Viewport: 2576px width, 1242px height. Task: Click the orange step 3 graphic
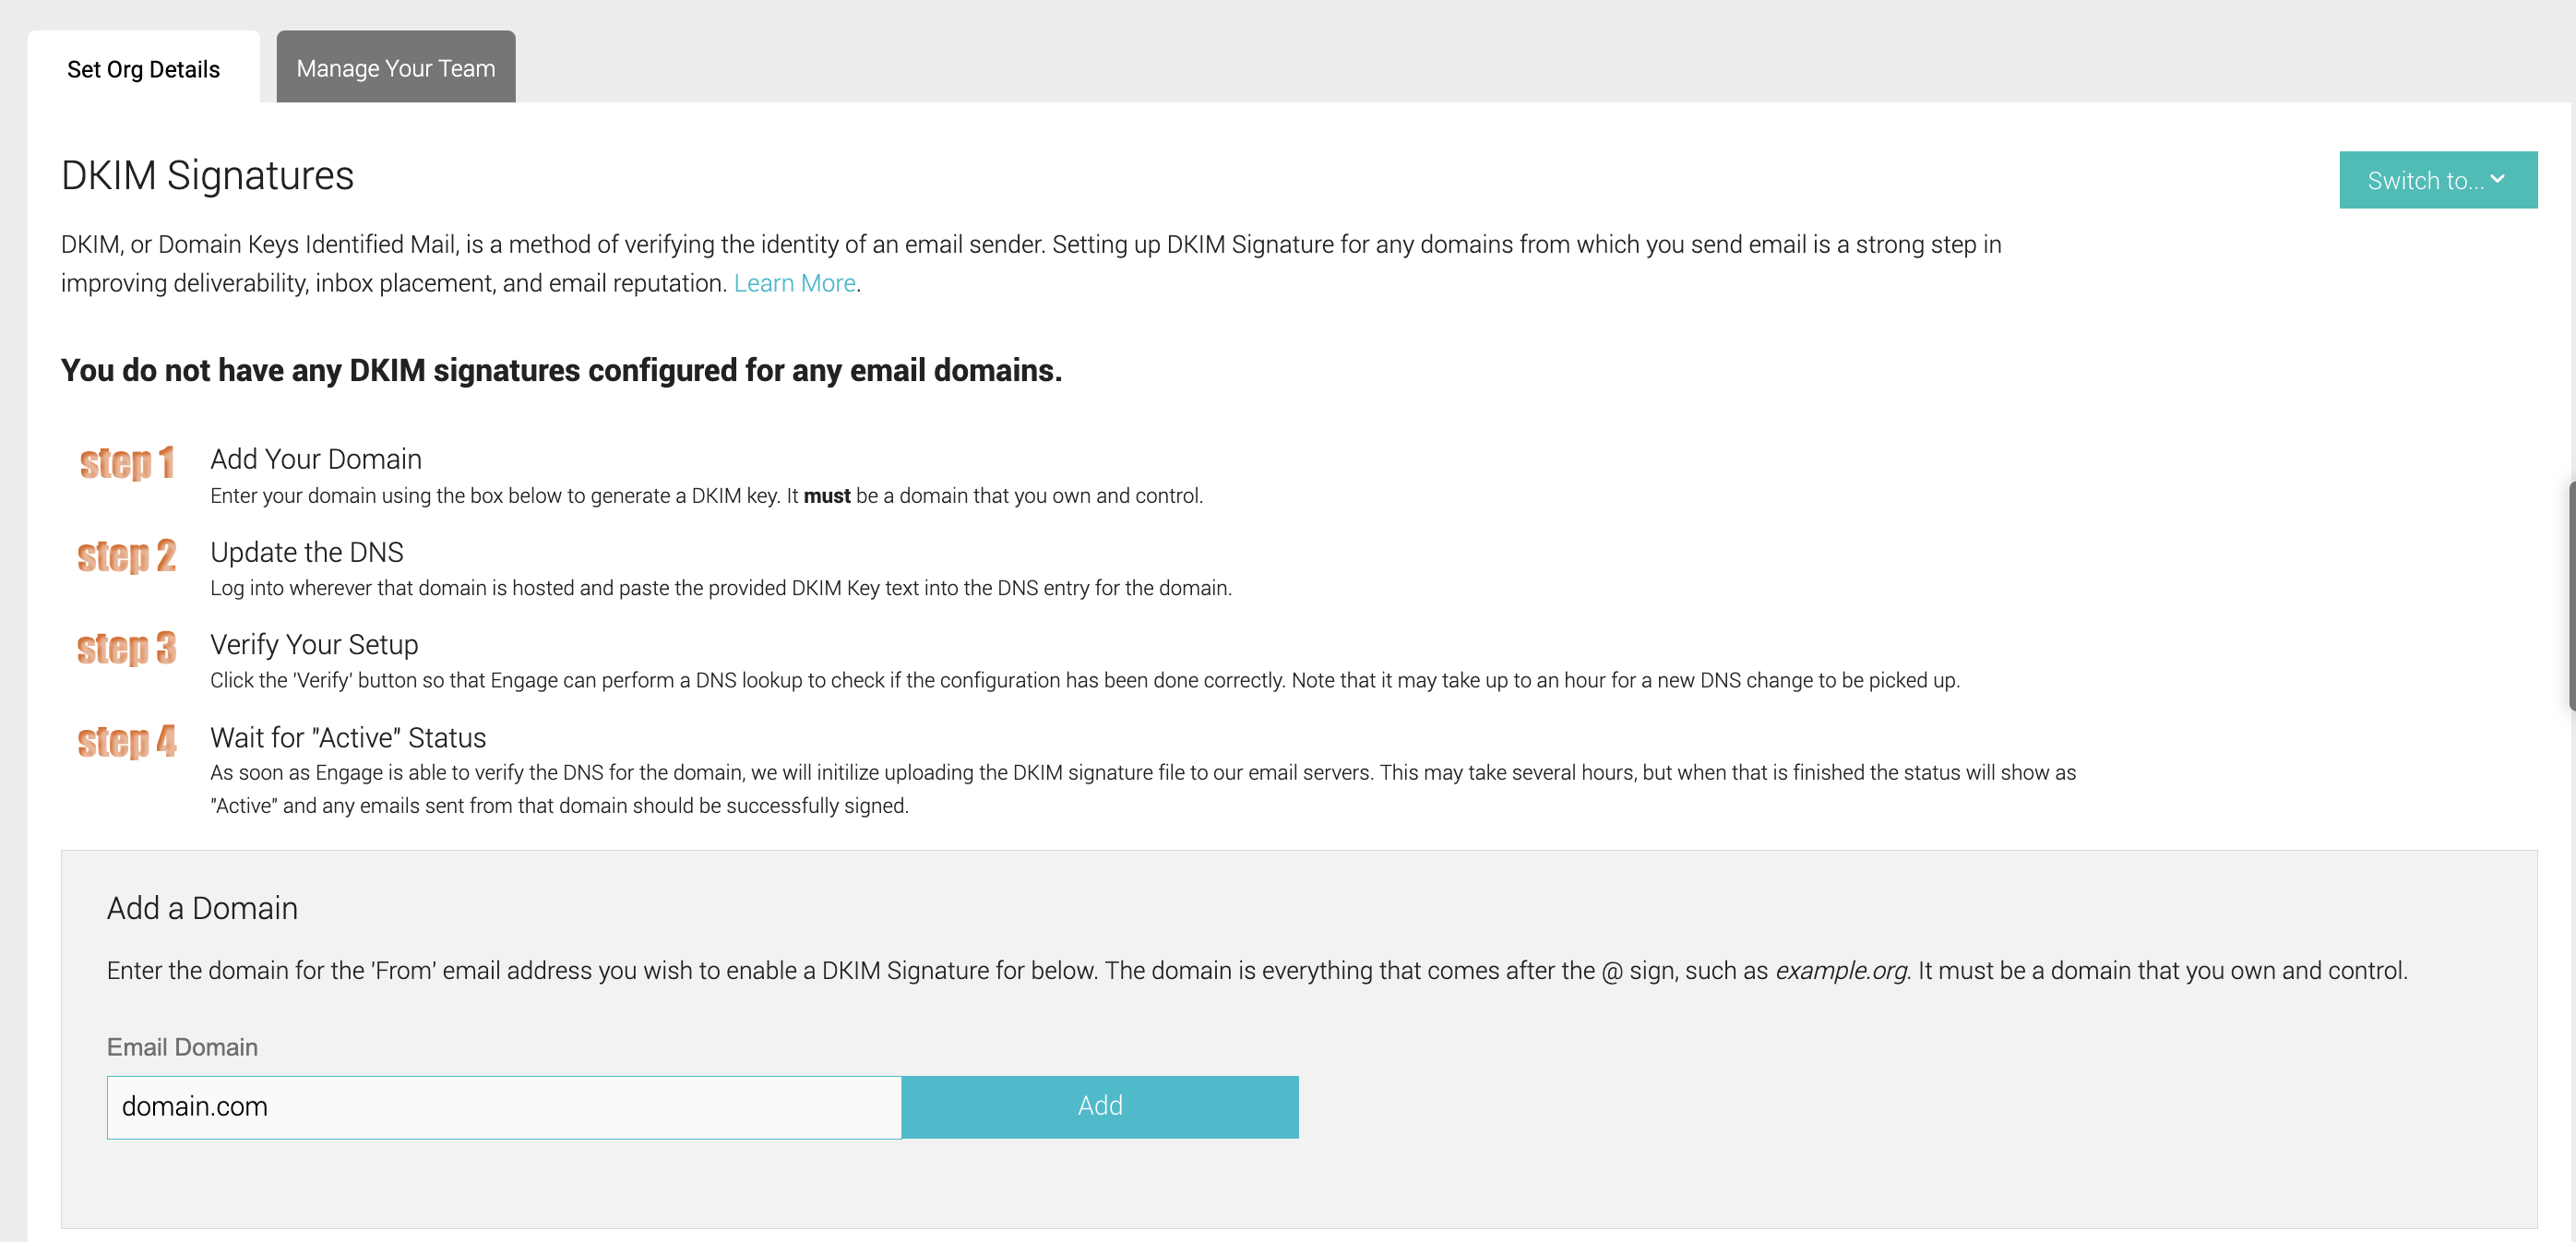click(127, 648)
